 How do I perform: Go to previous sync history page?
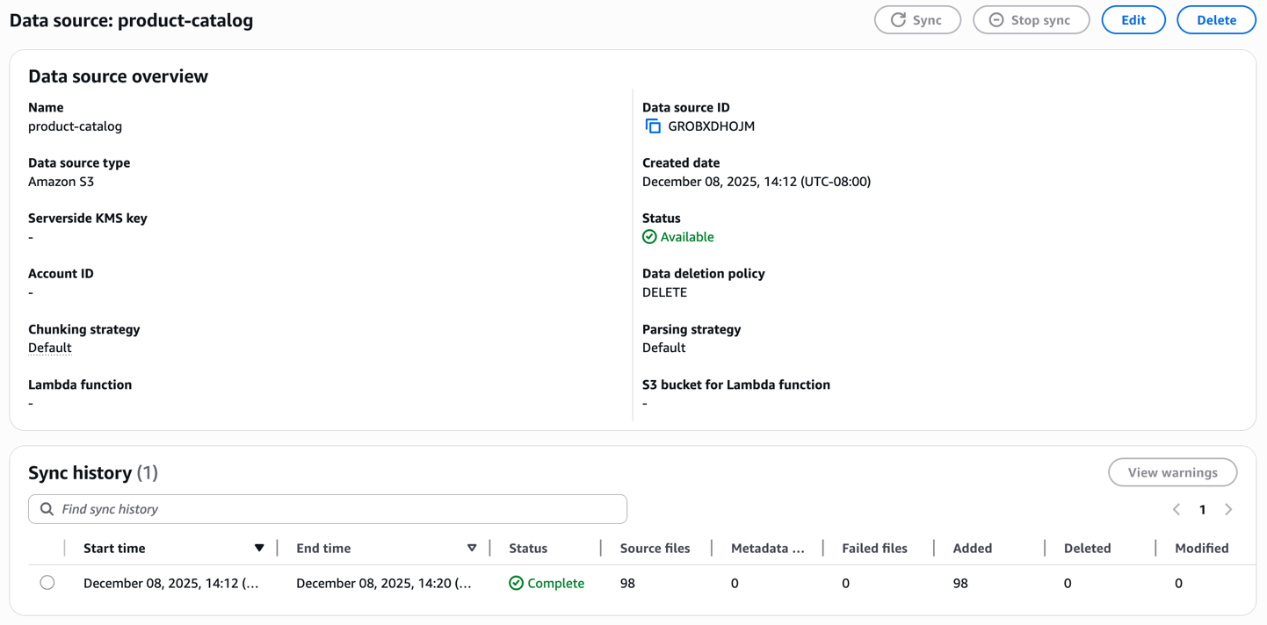1176,509
